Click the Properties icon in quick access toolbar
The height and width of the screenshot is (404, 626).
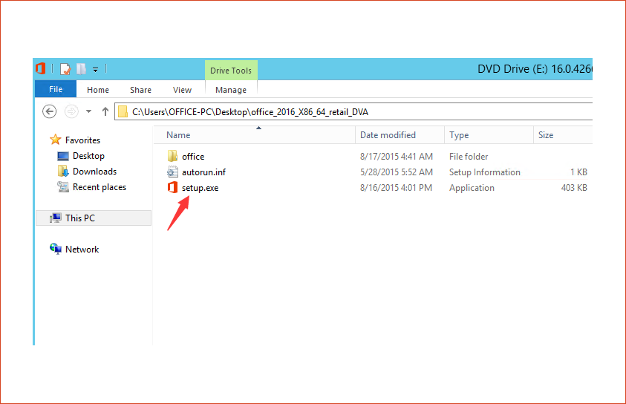[x=65, y=69]
